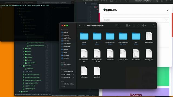This screenshot has height=97, width=173.
Task: Expand the icons folder in editor tree
Action: pyautogui.click(x=24, y=48)
